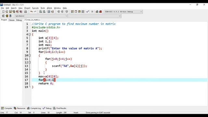The height and width of the screenshot is (117, 208).
Task: Click the "int a[3][4];" declaration
Action: (48, 38)
